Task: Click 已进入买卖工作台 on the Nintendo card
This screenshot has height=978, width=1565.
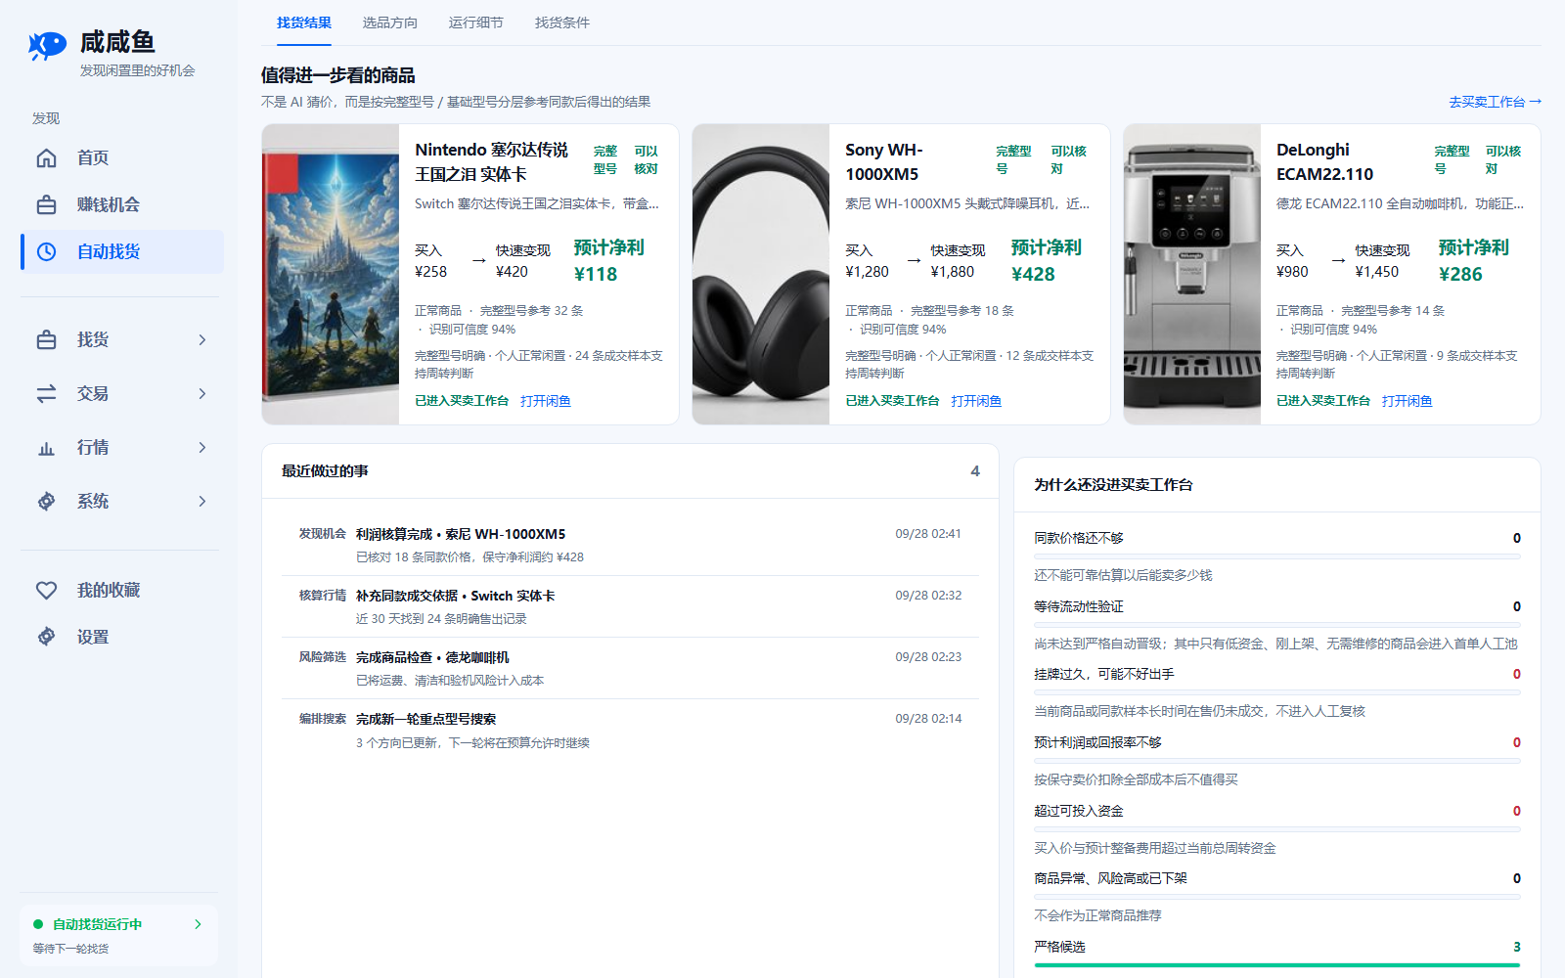Action: click(x=462, y=401)
